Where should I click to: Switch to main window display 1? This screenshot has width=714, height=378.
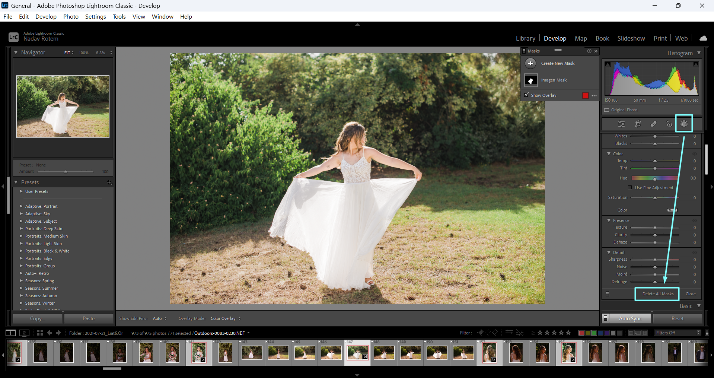click(x=11, y=333)
